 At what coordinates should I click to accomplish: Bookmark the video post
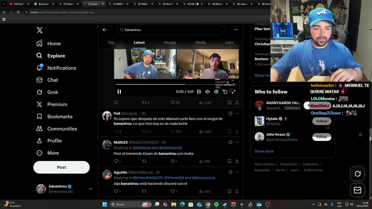229,102
